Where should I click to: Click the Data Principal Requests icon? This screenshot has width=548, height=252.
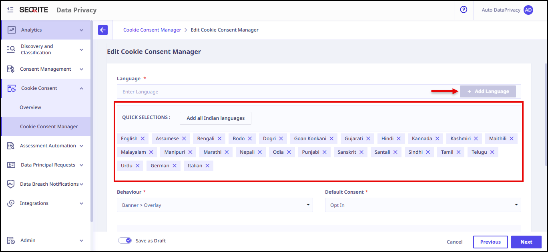pyautogui.click(x=11, y=165)
